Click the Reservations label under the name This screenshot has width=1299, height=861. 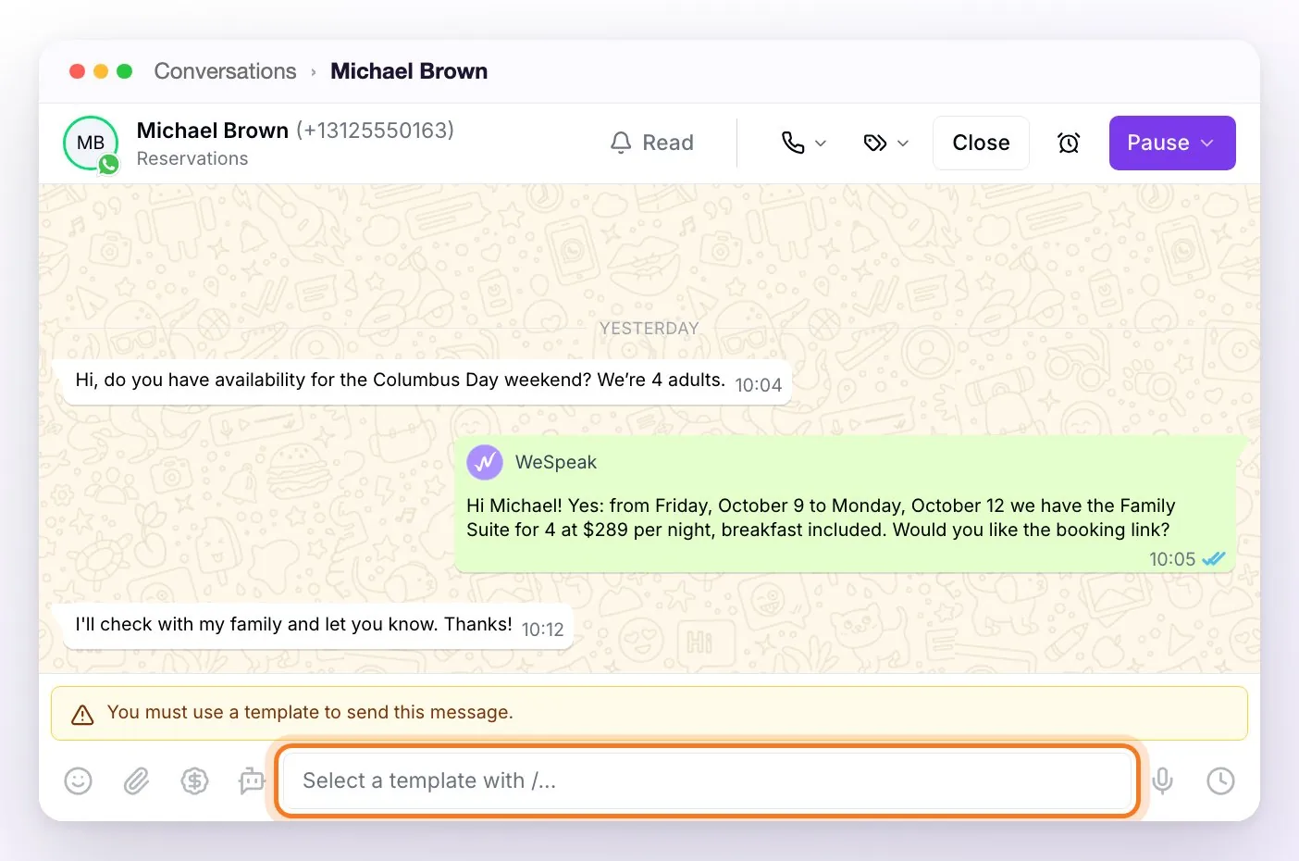(x=192, y=158)
